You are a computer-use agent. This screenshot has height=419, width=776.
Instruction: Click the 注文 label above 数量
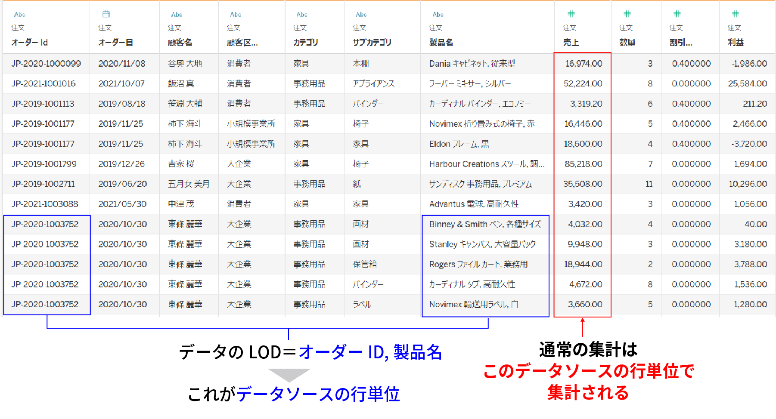click(x=625, y=27)
